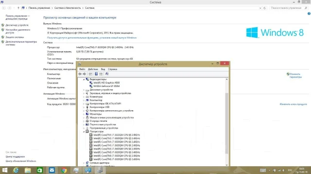The image size is (311, 174).
Task: Toggle console tree button in Device Manager toolbar
Action: tap(90, 74)
